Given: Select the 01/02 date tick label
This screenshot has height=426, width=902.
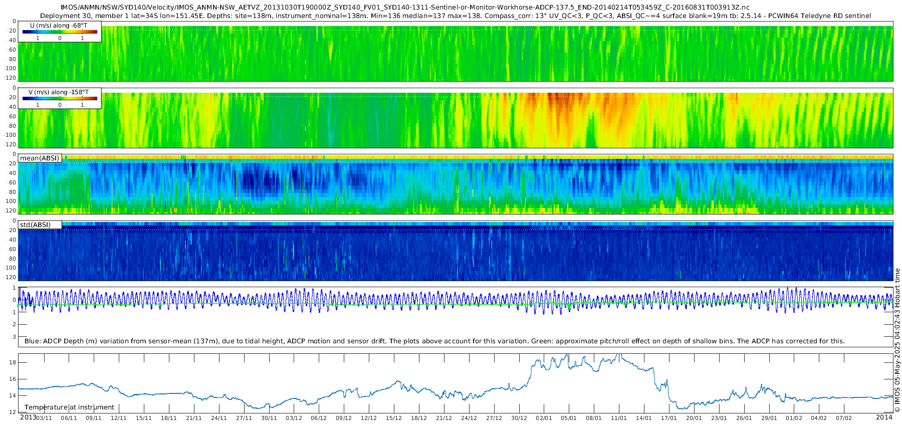Looking at the screenshot, I should pos(794,418).
